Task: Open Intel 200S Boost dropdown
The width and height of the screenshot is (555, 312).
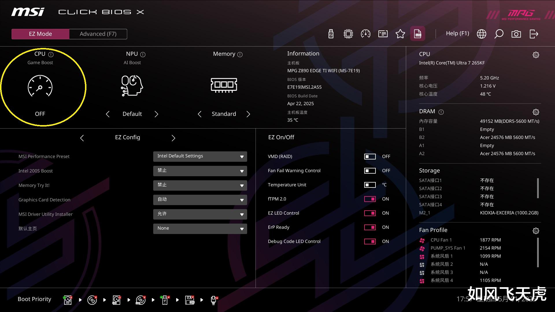Action: click(200, 171)
